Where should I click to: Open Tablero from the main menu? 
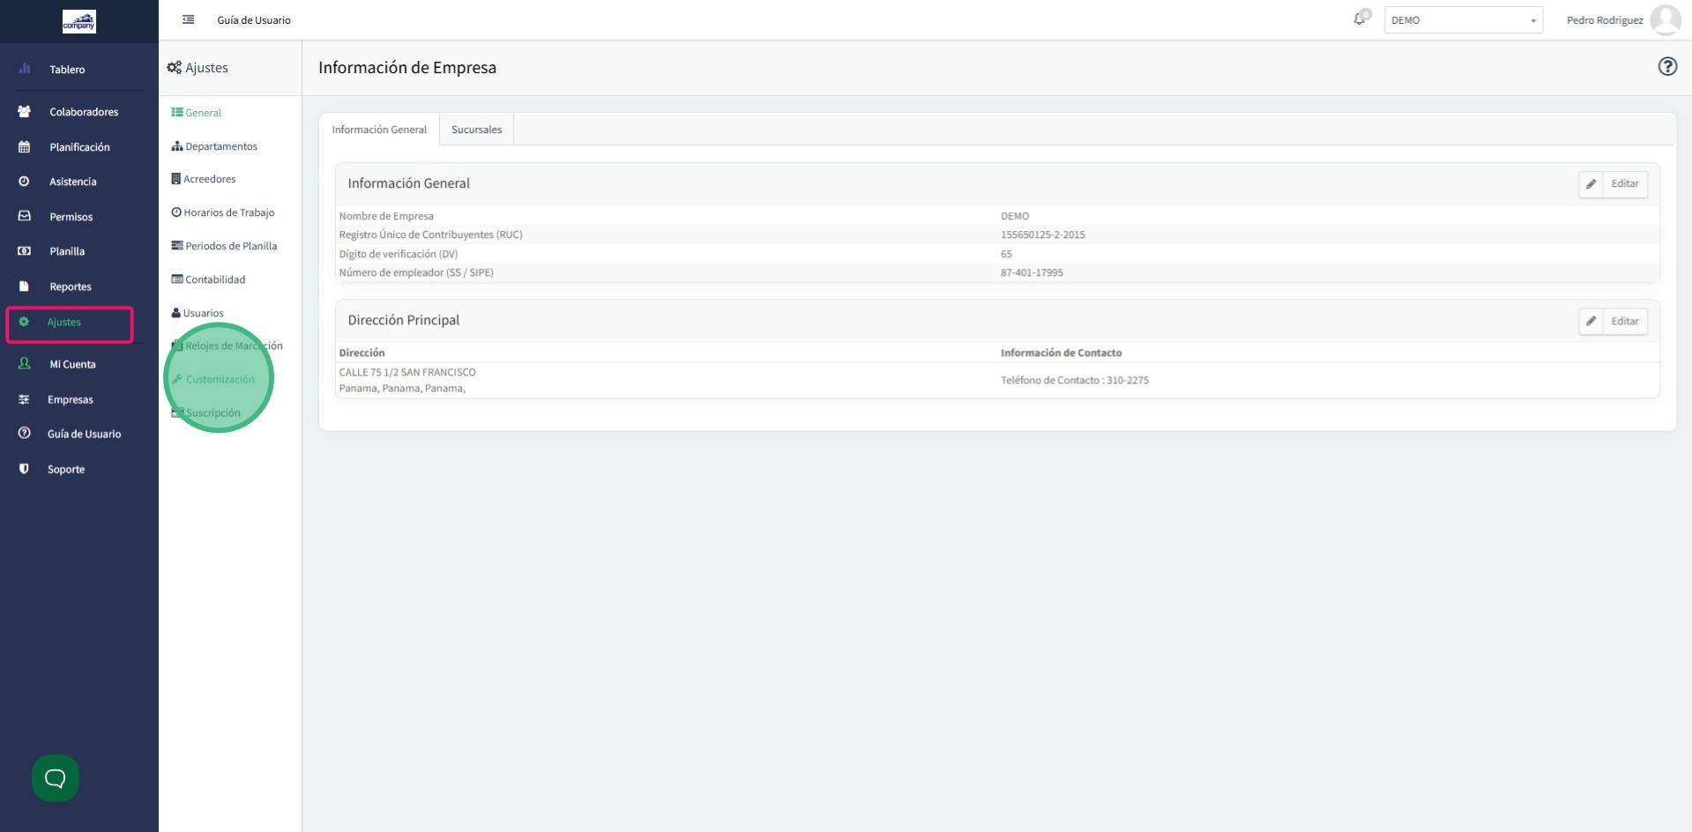(67, 70)
